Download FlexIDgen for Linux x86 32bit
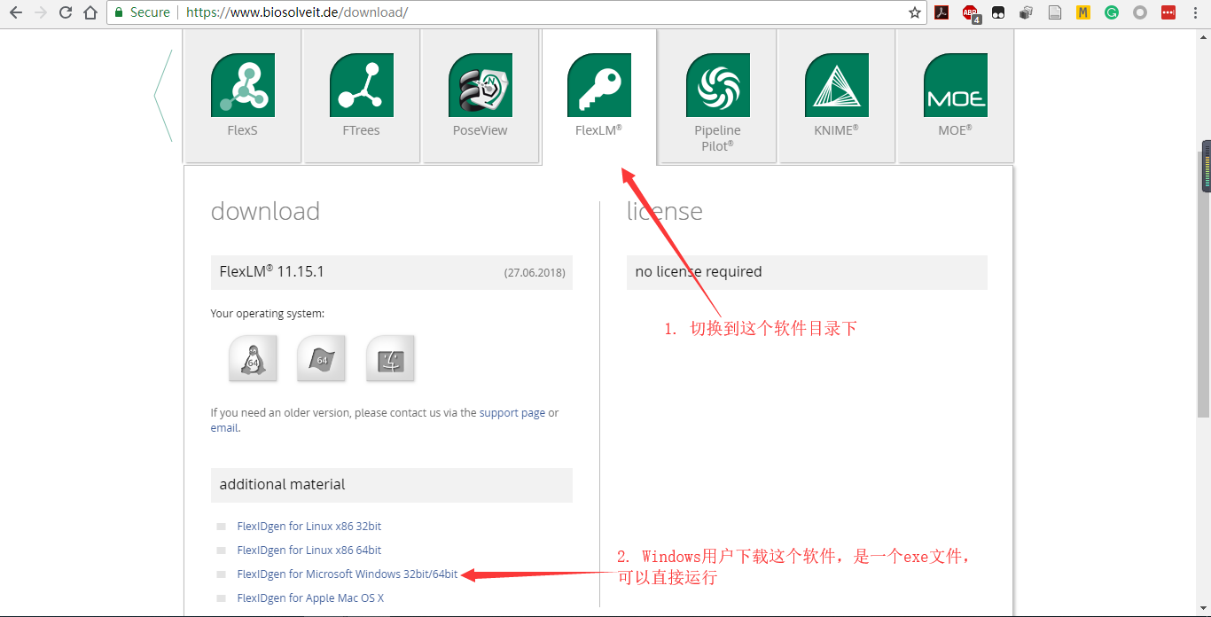The width and height of the screenshot is (1211, 617). click(309, 527)
